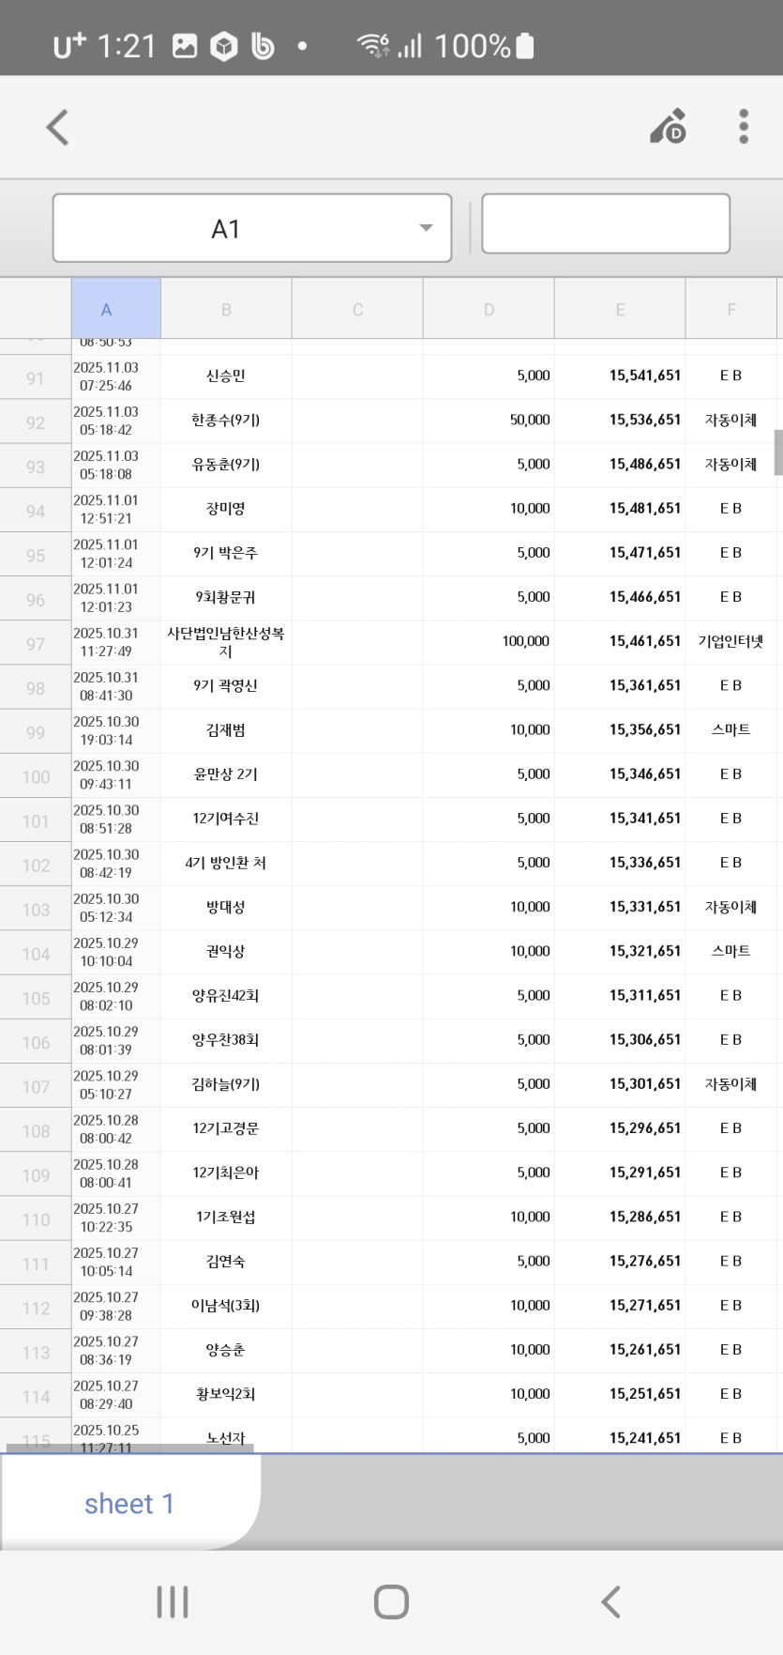The image size is (783, 1655).
Task: Open the edit mode pencil icon
Action: click(669, 127)
